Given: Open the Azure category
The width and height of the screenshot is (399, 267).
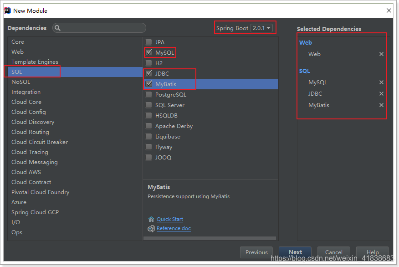Looking at the screenshot, I should pyautogui.click(x=75, y=202).
